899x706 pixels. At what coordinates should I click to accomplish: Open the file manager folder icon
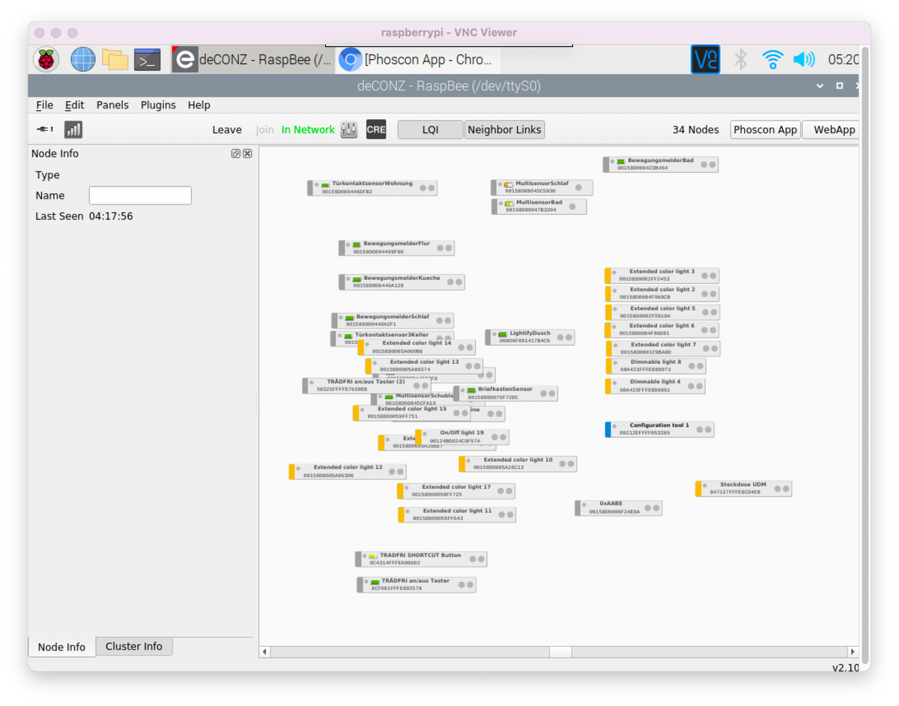pos(115,60)
